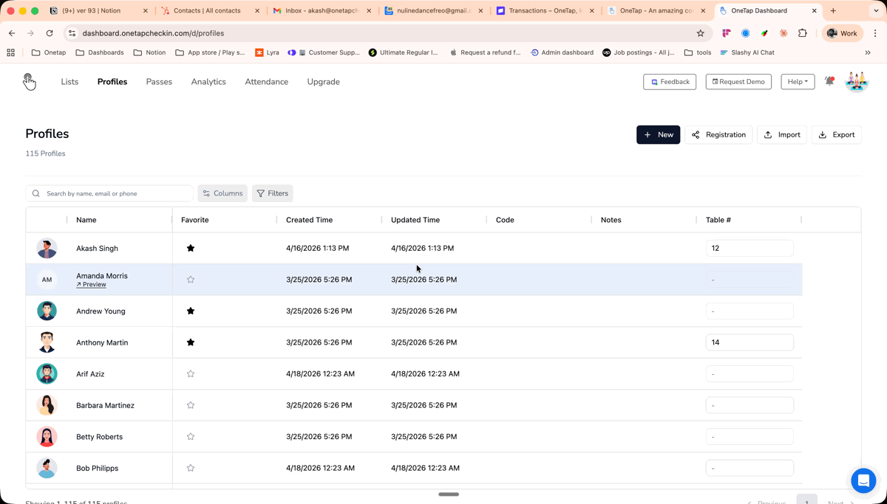Expand the browser tab search arrow
The width and height of the screenshot is (887, 504).
(x=876, y=11)
